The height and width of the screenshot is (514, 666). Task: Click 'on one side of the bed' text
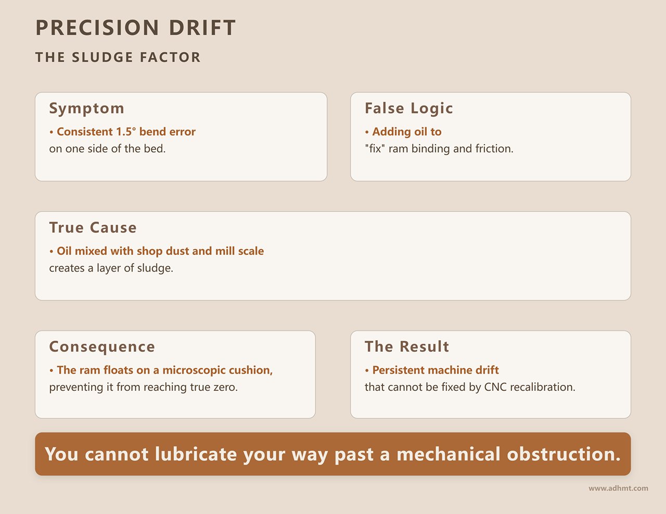coord(108,149)
